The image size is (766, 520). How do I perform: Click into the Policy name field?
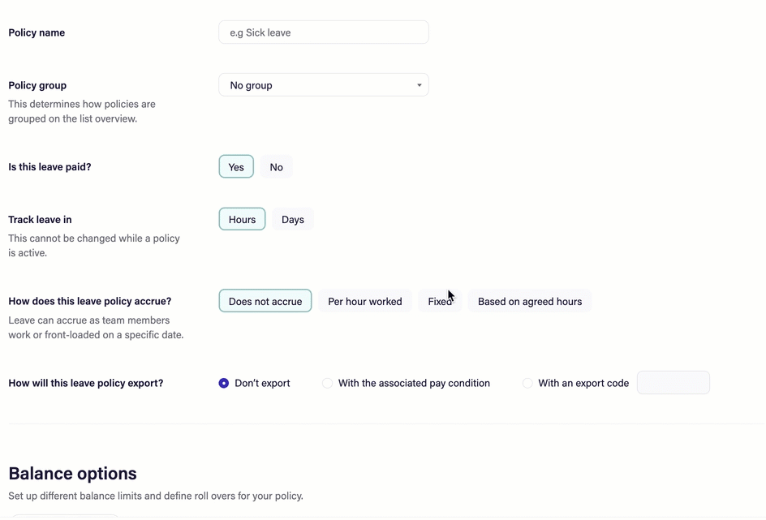(x=323, y=32)
